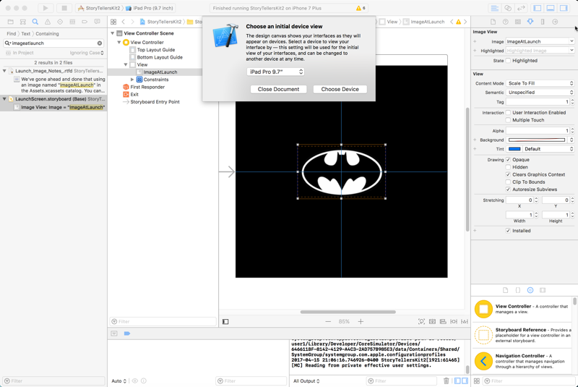The width and height of the screenshot is (578, 387).
Task: Show the Assistant editor
Action: tap(508, 8)
